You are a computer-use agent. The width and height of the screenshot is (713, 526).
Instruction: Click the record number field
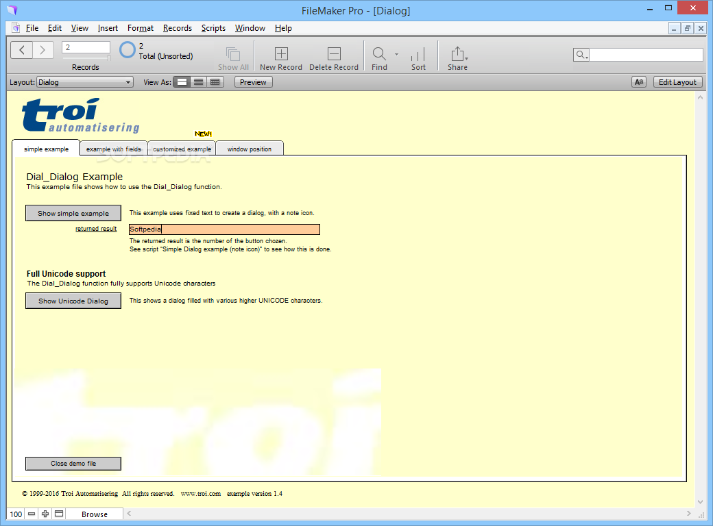click(x=86, y=47)
